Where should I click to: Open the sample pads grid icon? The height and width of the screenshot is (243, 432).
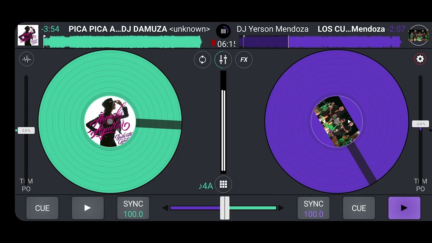coord(223,184)
